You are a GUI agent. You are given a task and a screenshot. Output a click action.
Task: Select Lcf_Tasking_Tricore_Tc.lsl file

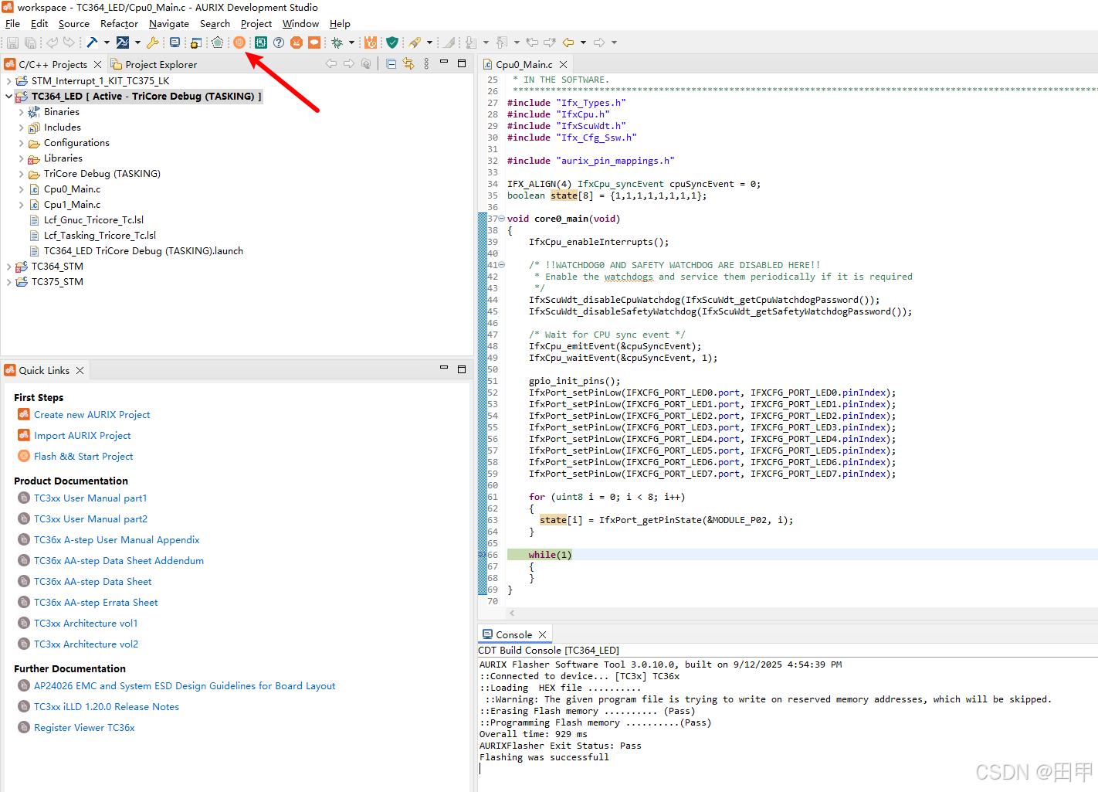[x=100, y=236]
